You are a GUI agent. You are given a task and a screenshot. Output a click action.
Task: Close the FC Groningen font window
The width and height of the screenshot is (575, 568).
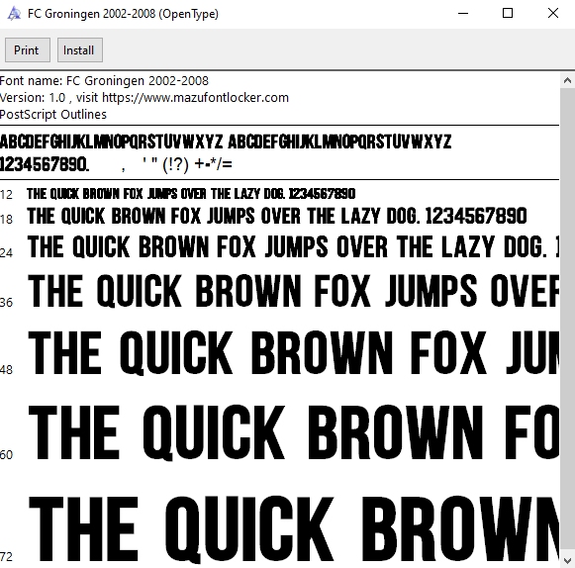pyautogui.click(x=552, y=14)
